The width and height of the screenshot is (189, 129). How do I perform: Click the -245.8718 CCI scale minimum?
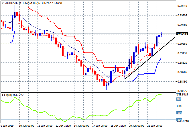click(x=182, y=121)
